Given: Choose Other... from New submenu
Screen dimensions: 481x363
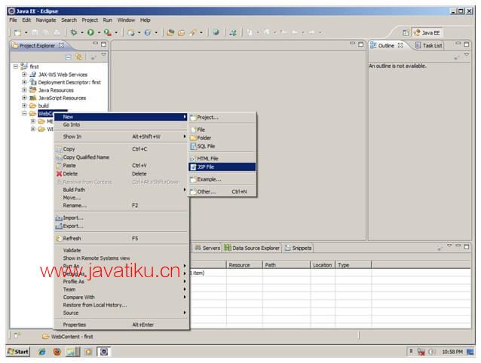Looking at the screenshot, I should (x=222, y=192).
